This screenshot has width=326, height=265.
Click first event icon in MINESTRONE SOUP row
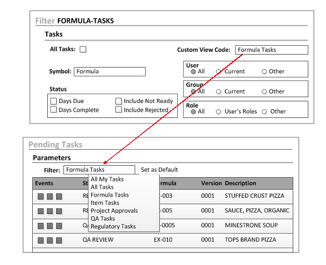40,226
